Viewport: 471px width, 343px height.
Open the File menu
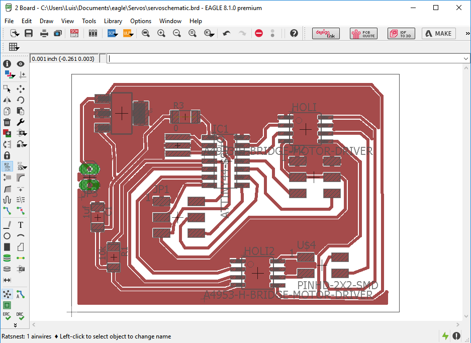pos(9,21)
